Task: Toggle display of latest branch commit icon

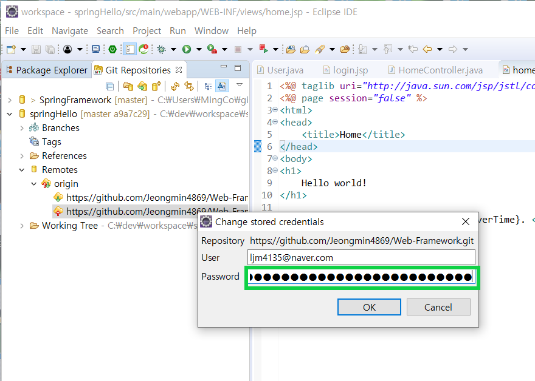Action: coord(222,86)
